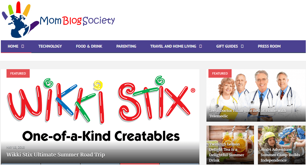Open Twinings Lemon Delight Tea article
This screenshot has width=306, height=165.
point(227,152)
